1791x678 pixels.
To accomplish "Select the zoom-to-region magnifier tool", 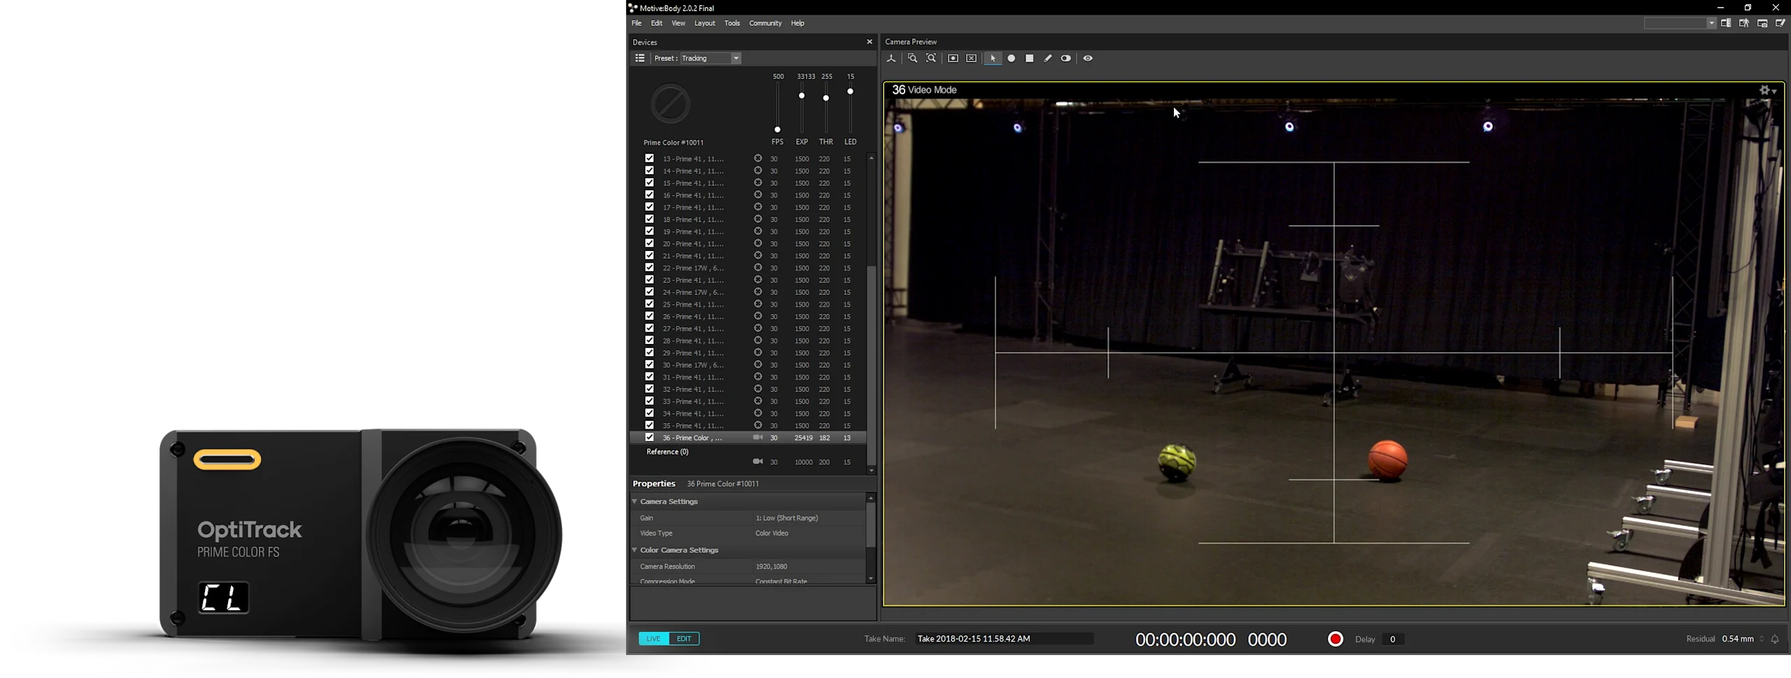I will click(912, 59).
